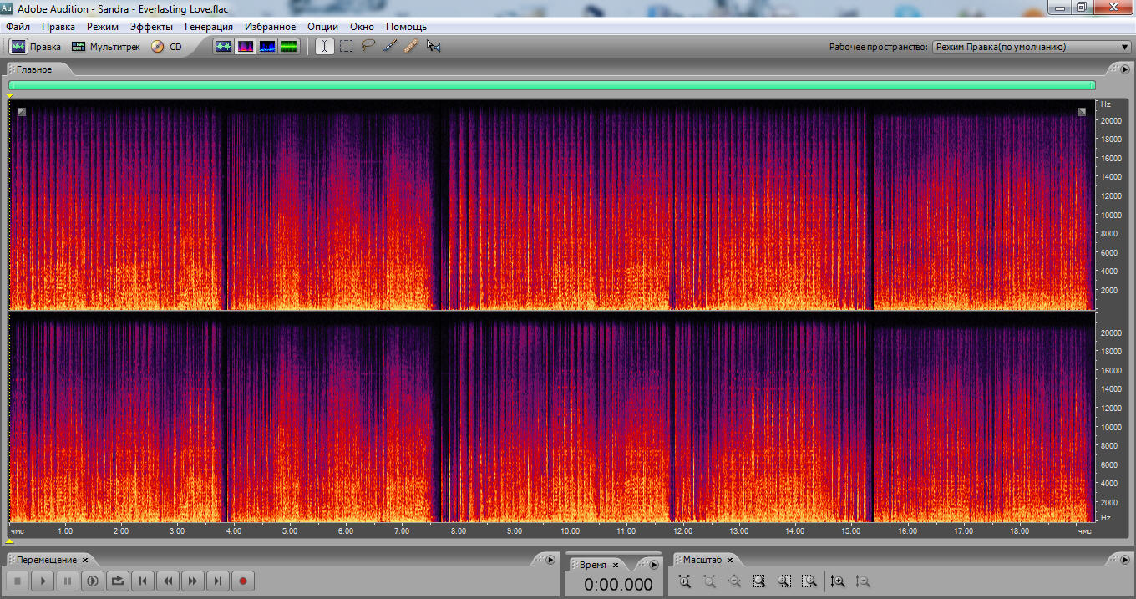Toggle loop playback button
Screen dimensions: 1136x599
118,581
